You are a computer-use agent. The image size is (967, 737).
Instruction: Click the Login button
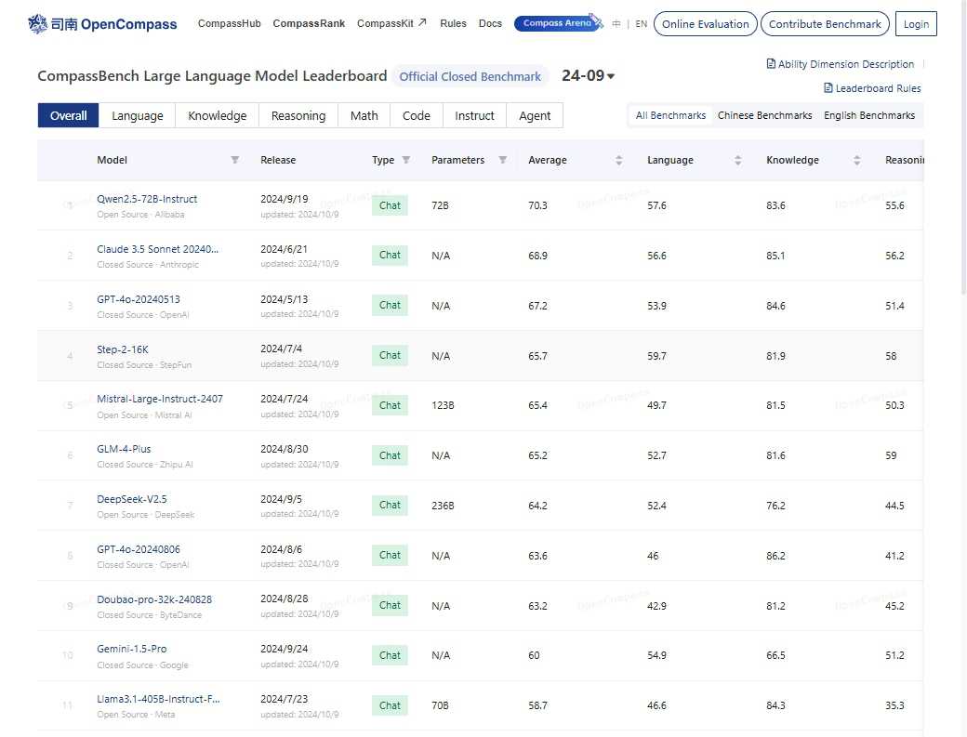[916, 24]
